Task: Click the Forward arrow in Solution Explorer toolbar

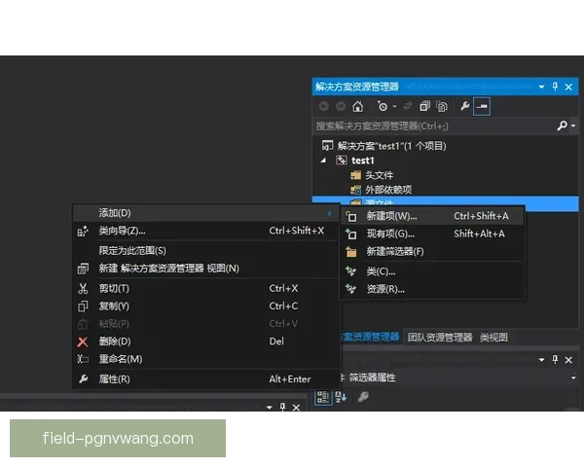Action: tap(341, 106)
